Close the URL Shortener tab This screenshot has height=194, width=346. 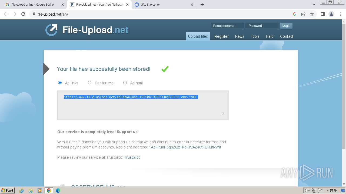pyautogui.click(x=192, y=5)
